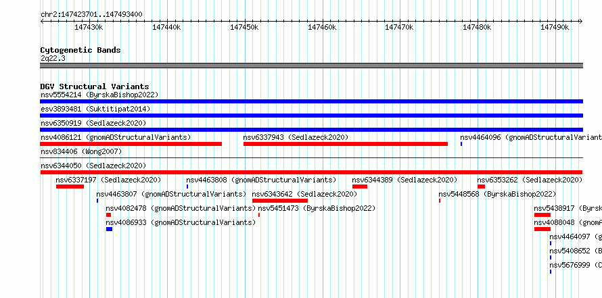Click the DGV Structural Variants track title
The image size is (602, 298).
(x=95, y=86)
